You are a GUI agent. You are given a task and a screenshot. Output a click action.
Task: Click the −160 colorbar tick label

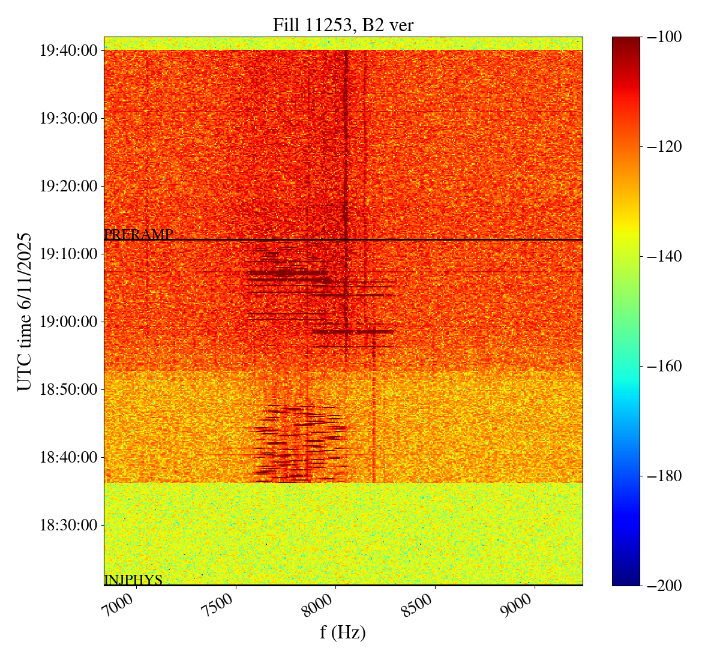click(662, 366)
